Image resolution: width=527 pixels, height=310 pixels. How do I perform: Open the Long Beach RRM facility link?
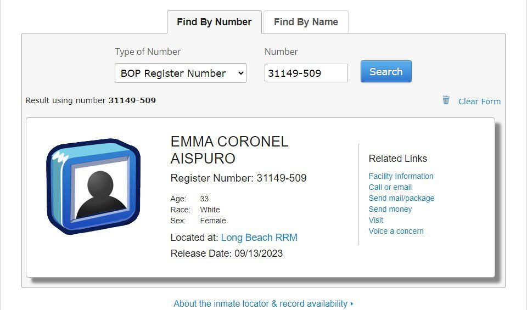pos(259,238)
